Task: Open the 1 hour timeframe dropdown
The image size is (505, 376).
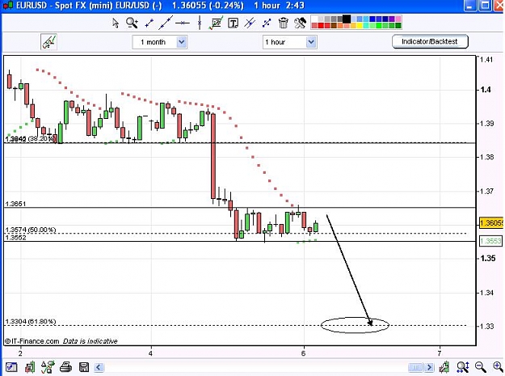Action: [290, 42]
